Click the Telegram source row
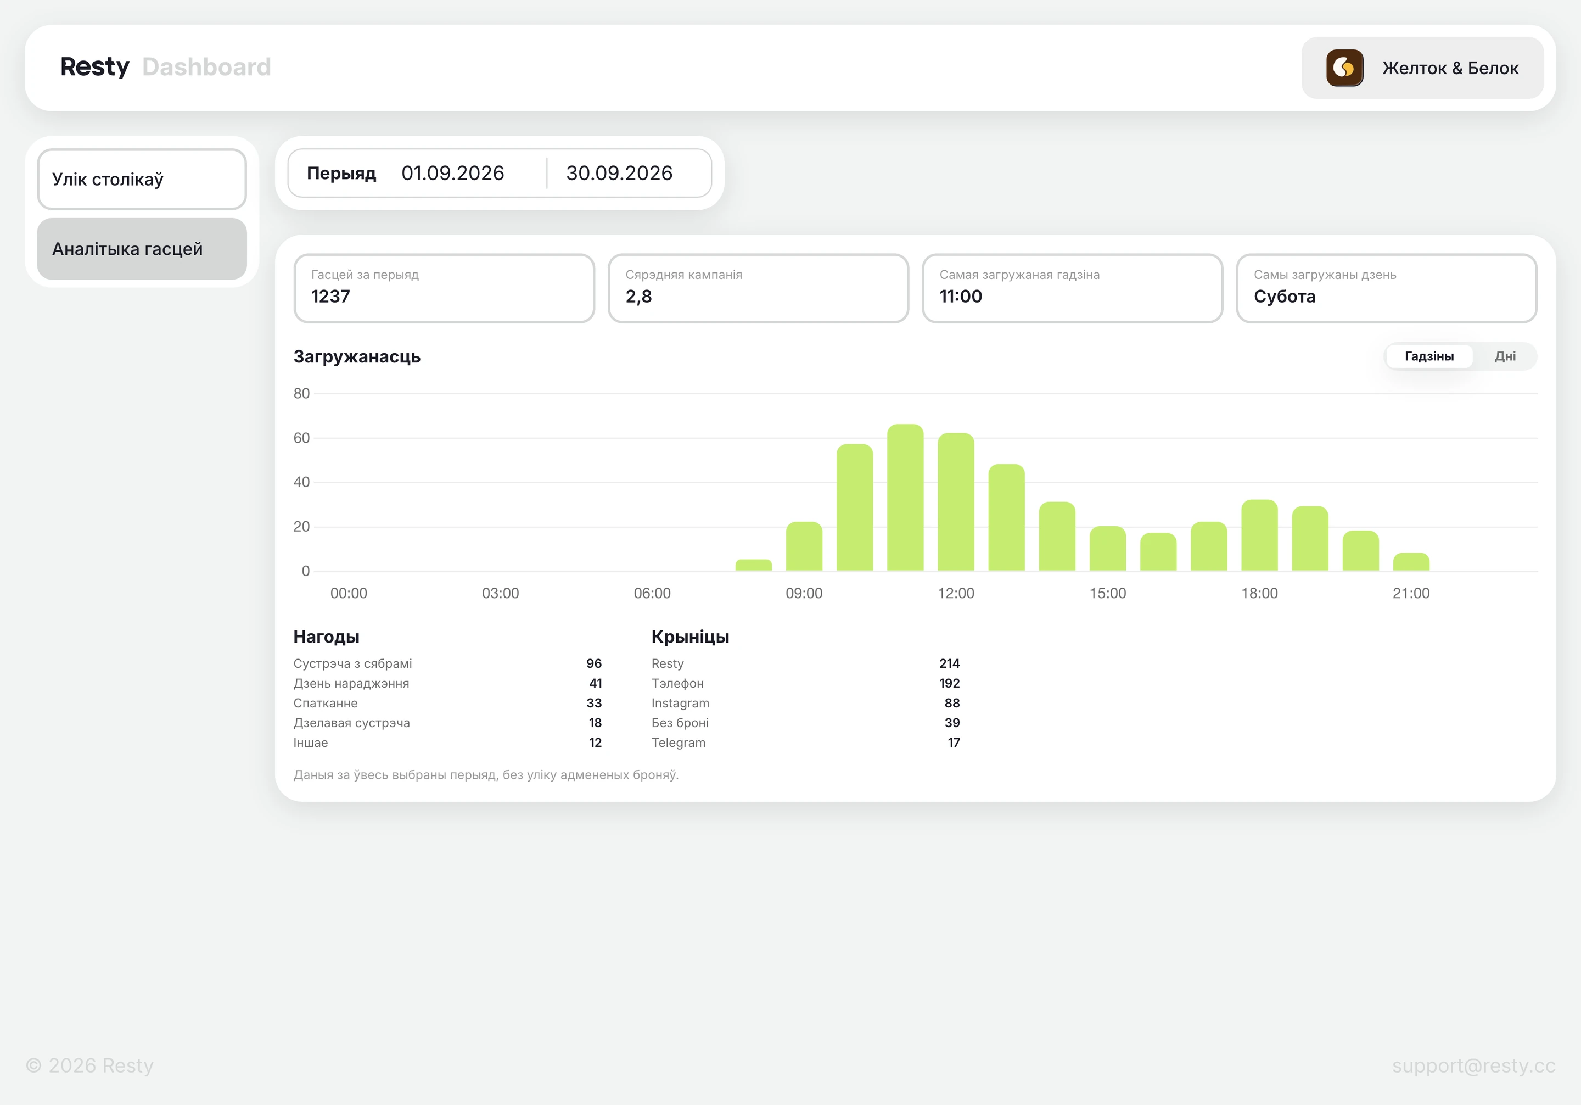1581x1105 pixels. (806, 743)
